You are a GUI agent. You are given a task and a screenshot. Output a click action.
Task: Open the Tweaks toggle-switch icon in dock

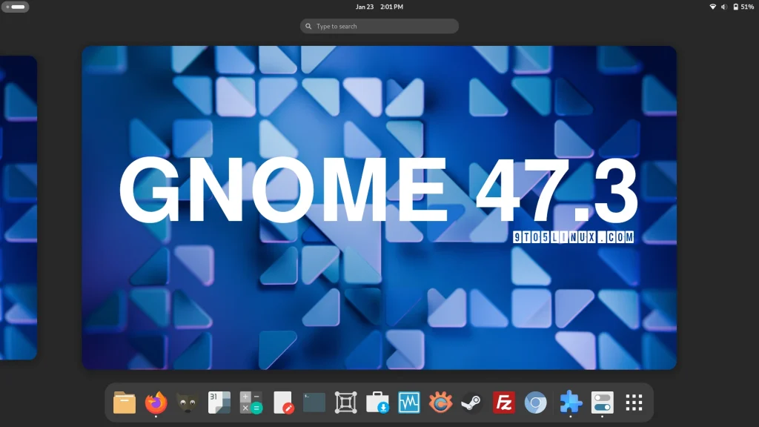click(602, 403)
